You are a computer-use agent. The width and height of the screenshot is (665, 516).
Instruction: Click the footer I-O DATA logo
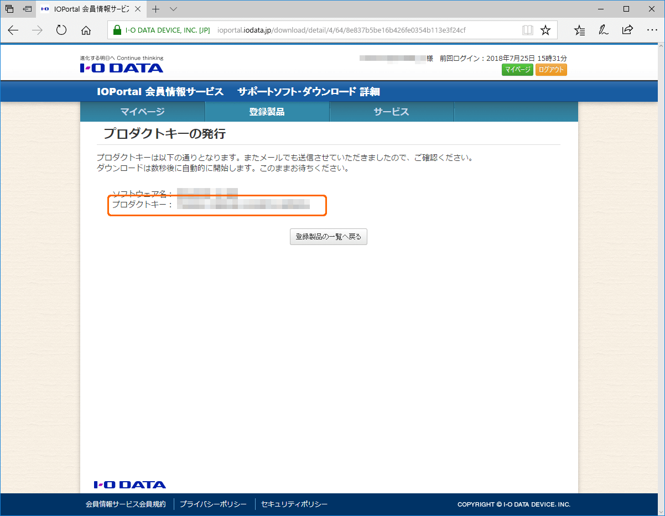click(130, 485)
